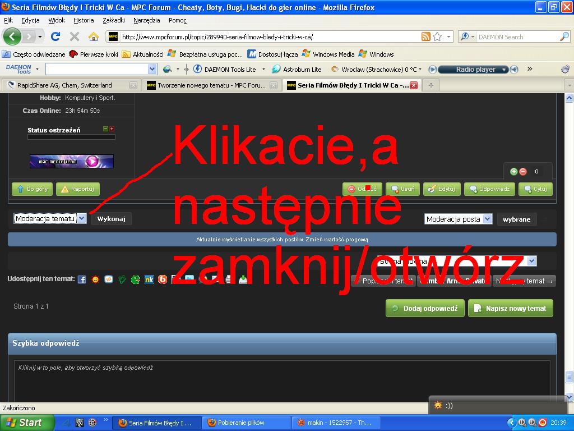Viewport: 574px width, 431px height.
Task: Click the Do góry button
Action: pos(32,189)
